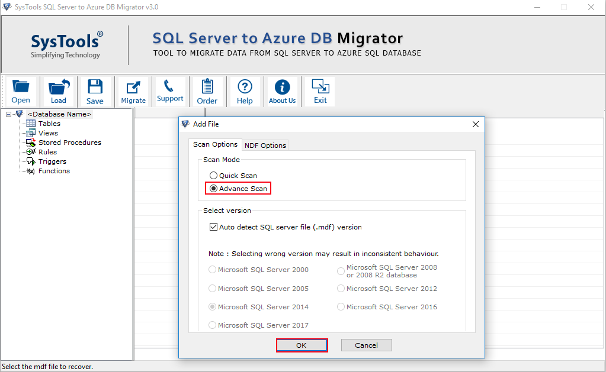Open Support via the phone icon
The image size is (606, 372).
(x=170, y=91)
